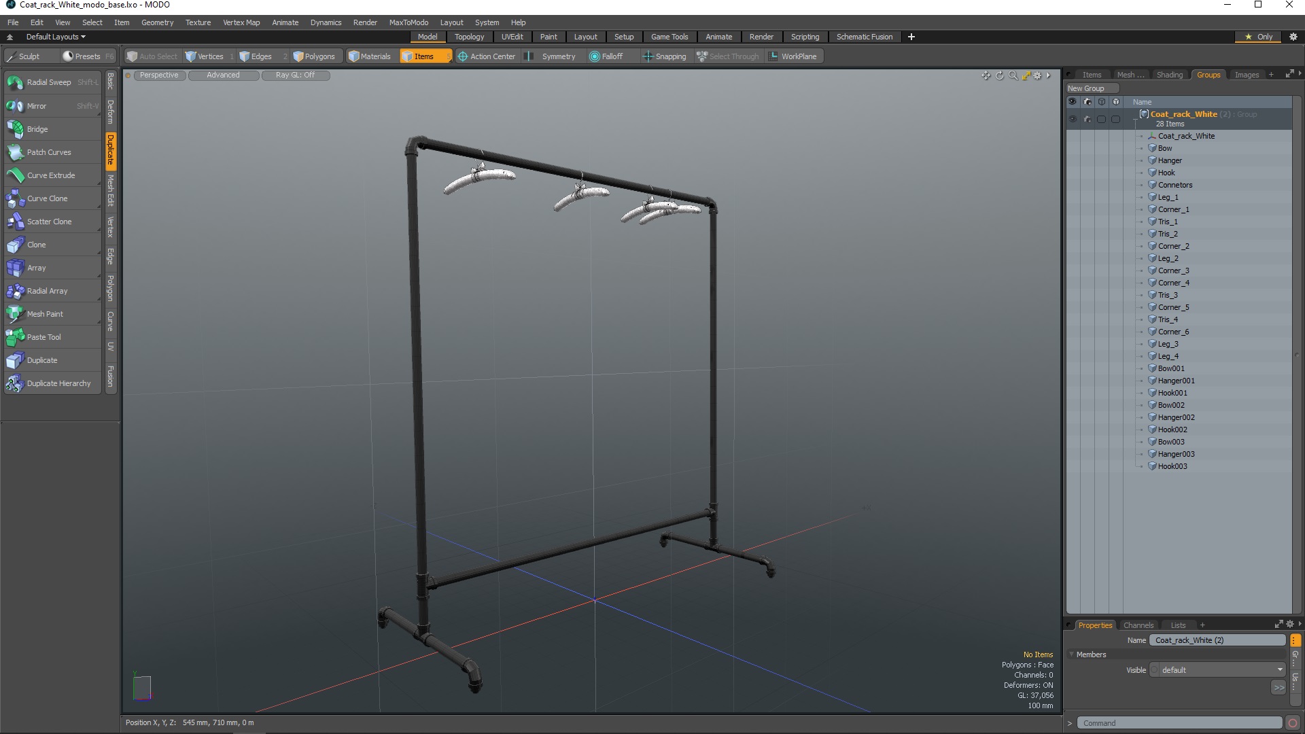Open Advanced shading style dropdown
This screenshot has height=734, width=1305.
(x=224, y=75)
